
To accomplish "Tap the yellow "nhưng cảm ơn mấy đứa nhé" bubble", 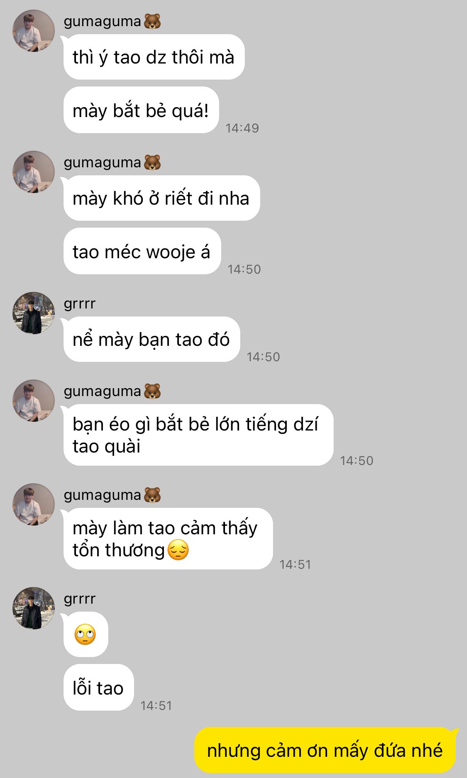I will click(325, 750).
